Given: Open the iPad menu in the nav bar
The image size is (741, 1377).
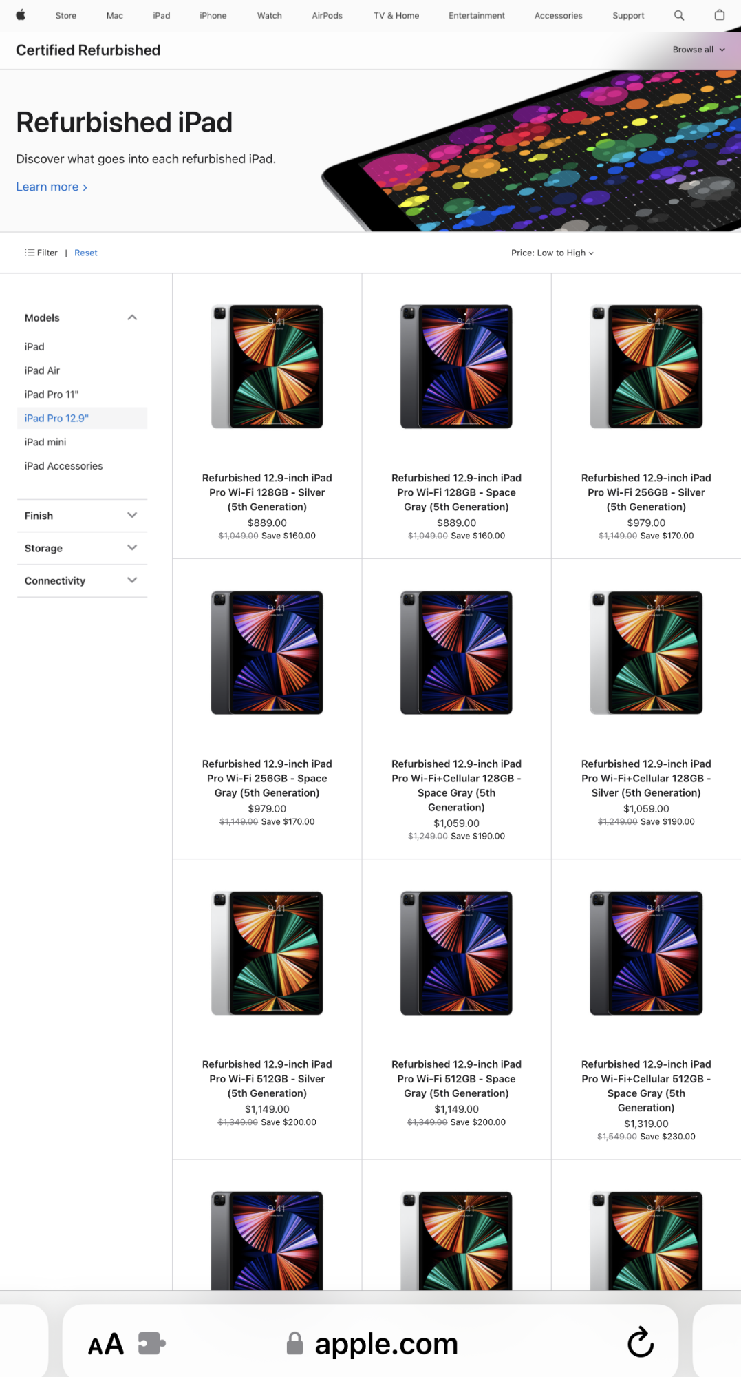Looking at the screenshot, I should point(162,15).
